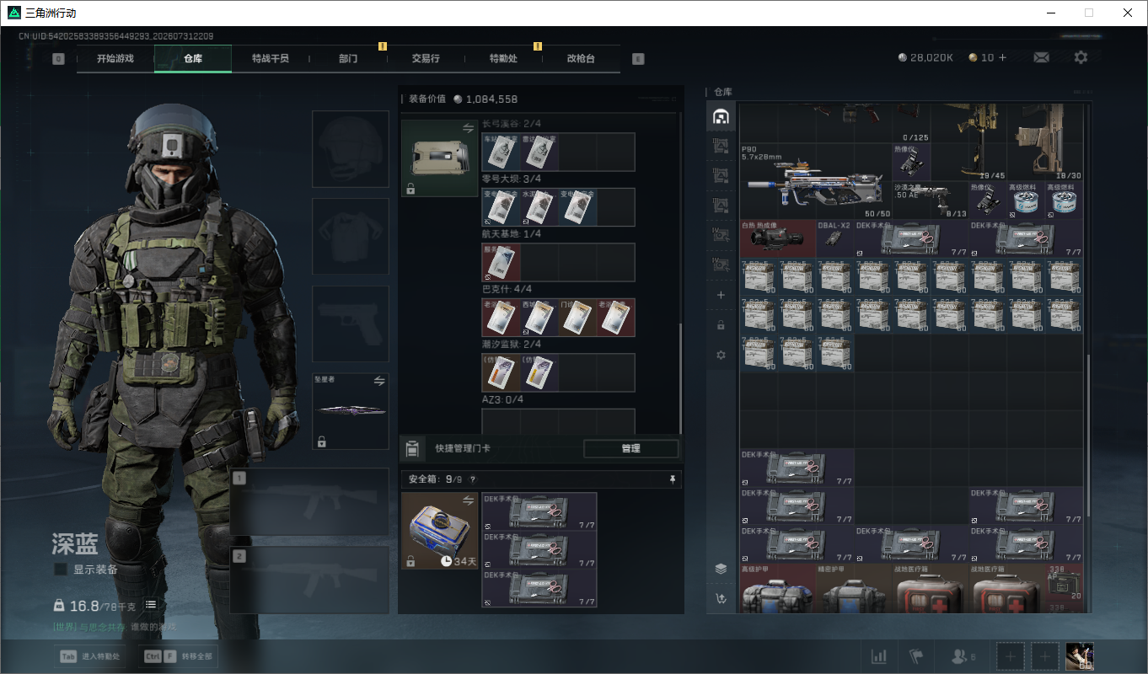The height and width of the screenshot is (674, 1148).
Task: Click the keycard case thumbnail
Action: click(x=440, y=158)
